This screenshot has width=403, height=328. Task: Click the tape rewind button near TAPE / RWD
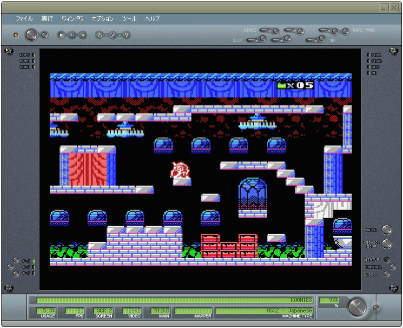pos(346,32)
